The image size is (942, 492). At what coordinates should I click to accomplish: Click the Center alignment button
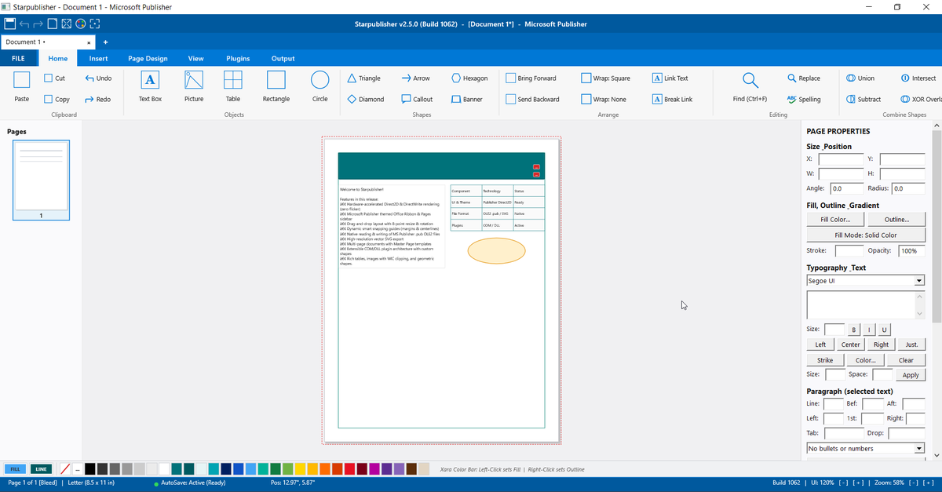click(851, 344)
